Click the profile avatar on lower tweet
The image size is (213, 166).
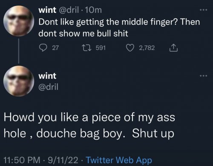click(19, 81)
